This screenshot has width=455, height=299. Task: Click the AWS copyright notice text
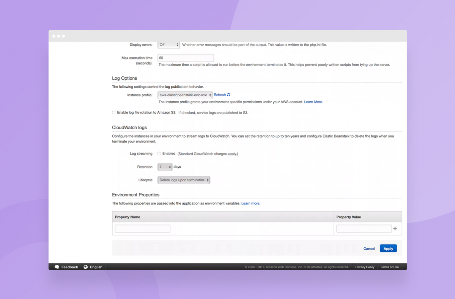297,267
